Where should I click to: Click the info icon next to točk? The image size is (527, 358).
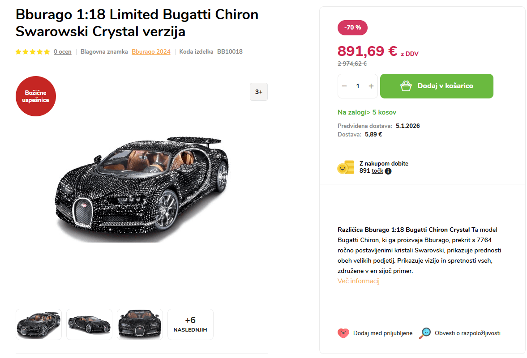[x=388, y=171]
